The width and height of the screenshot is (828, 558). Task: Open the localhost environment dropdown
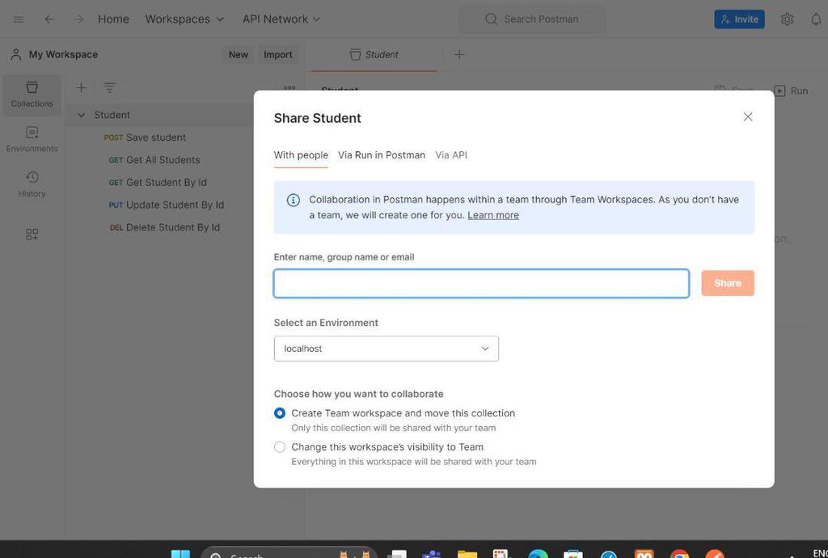[x=386, y=349]
